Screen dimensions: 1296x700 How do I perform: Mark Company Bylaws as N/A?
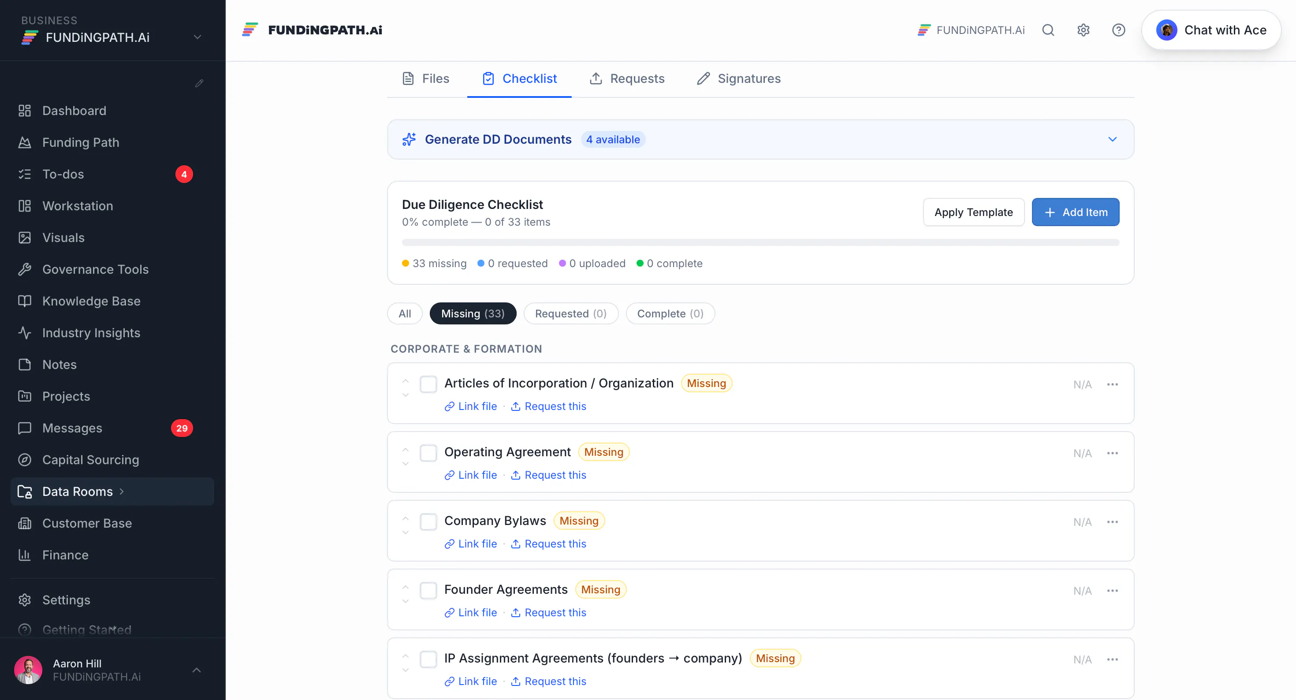click(x=1082, y=522)
